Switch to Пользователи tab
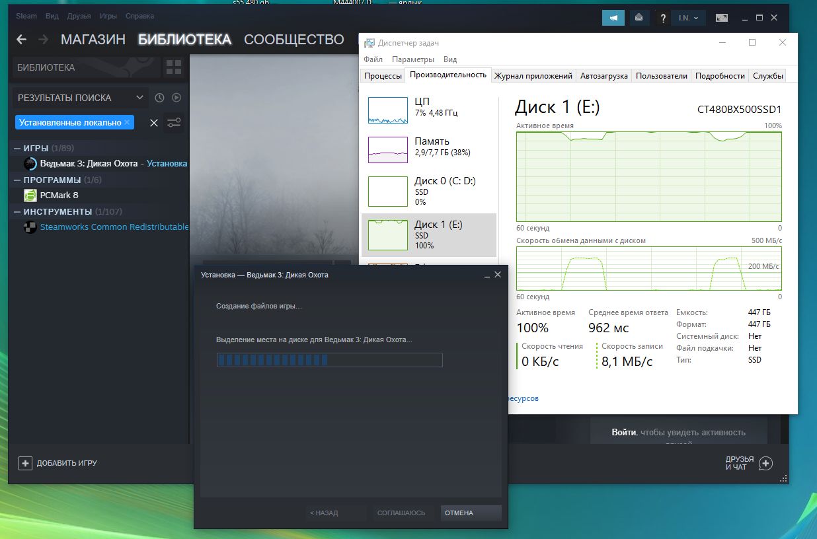 (x=662, y=76)
